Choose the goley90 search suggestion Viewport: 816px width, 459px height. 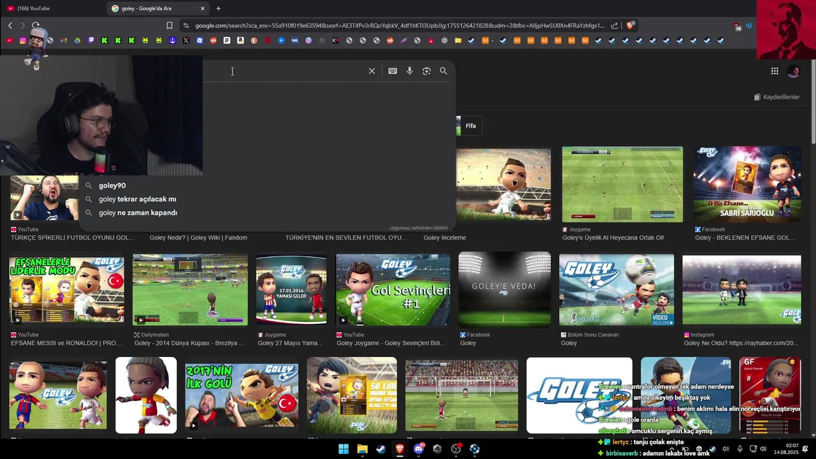(x=112, y=186)
